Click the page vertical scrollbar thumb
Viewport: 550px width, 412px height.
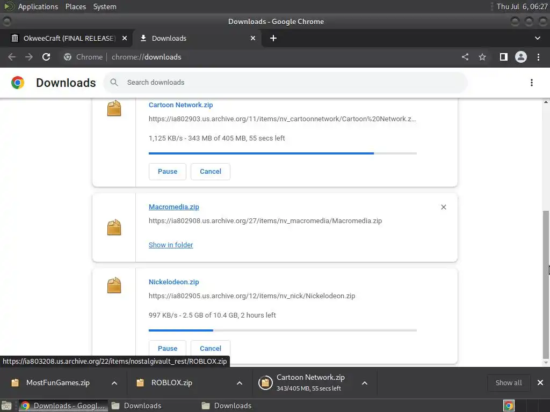[x=546, y=284]
